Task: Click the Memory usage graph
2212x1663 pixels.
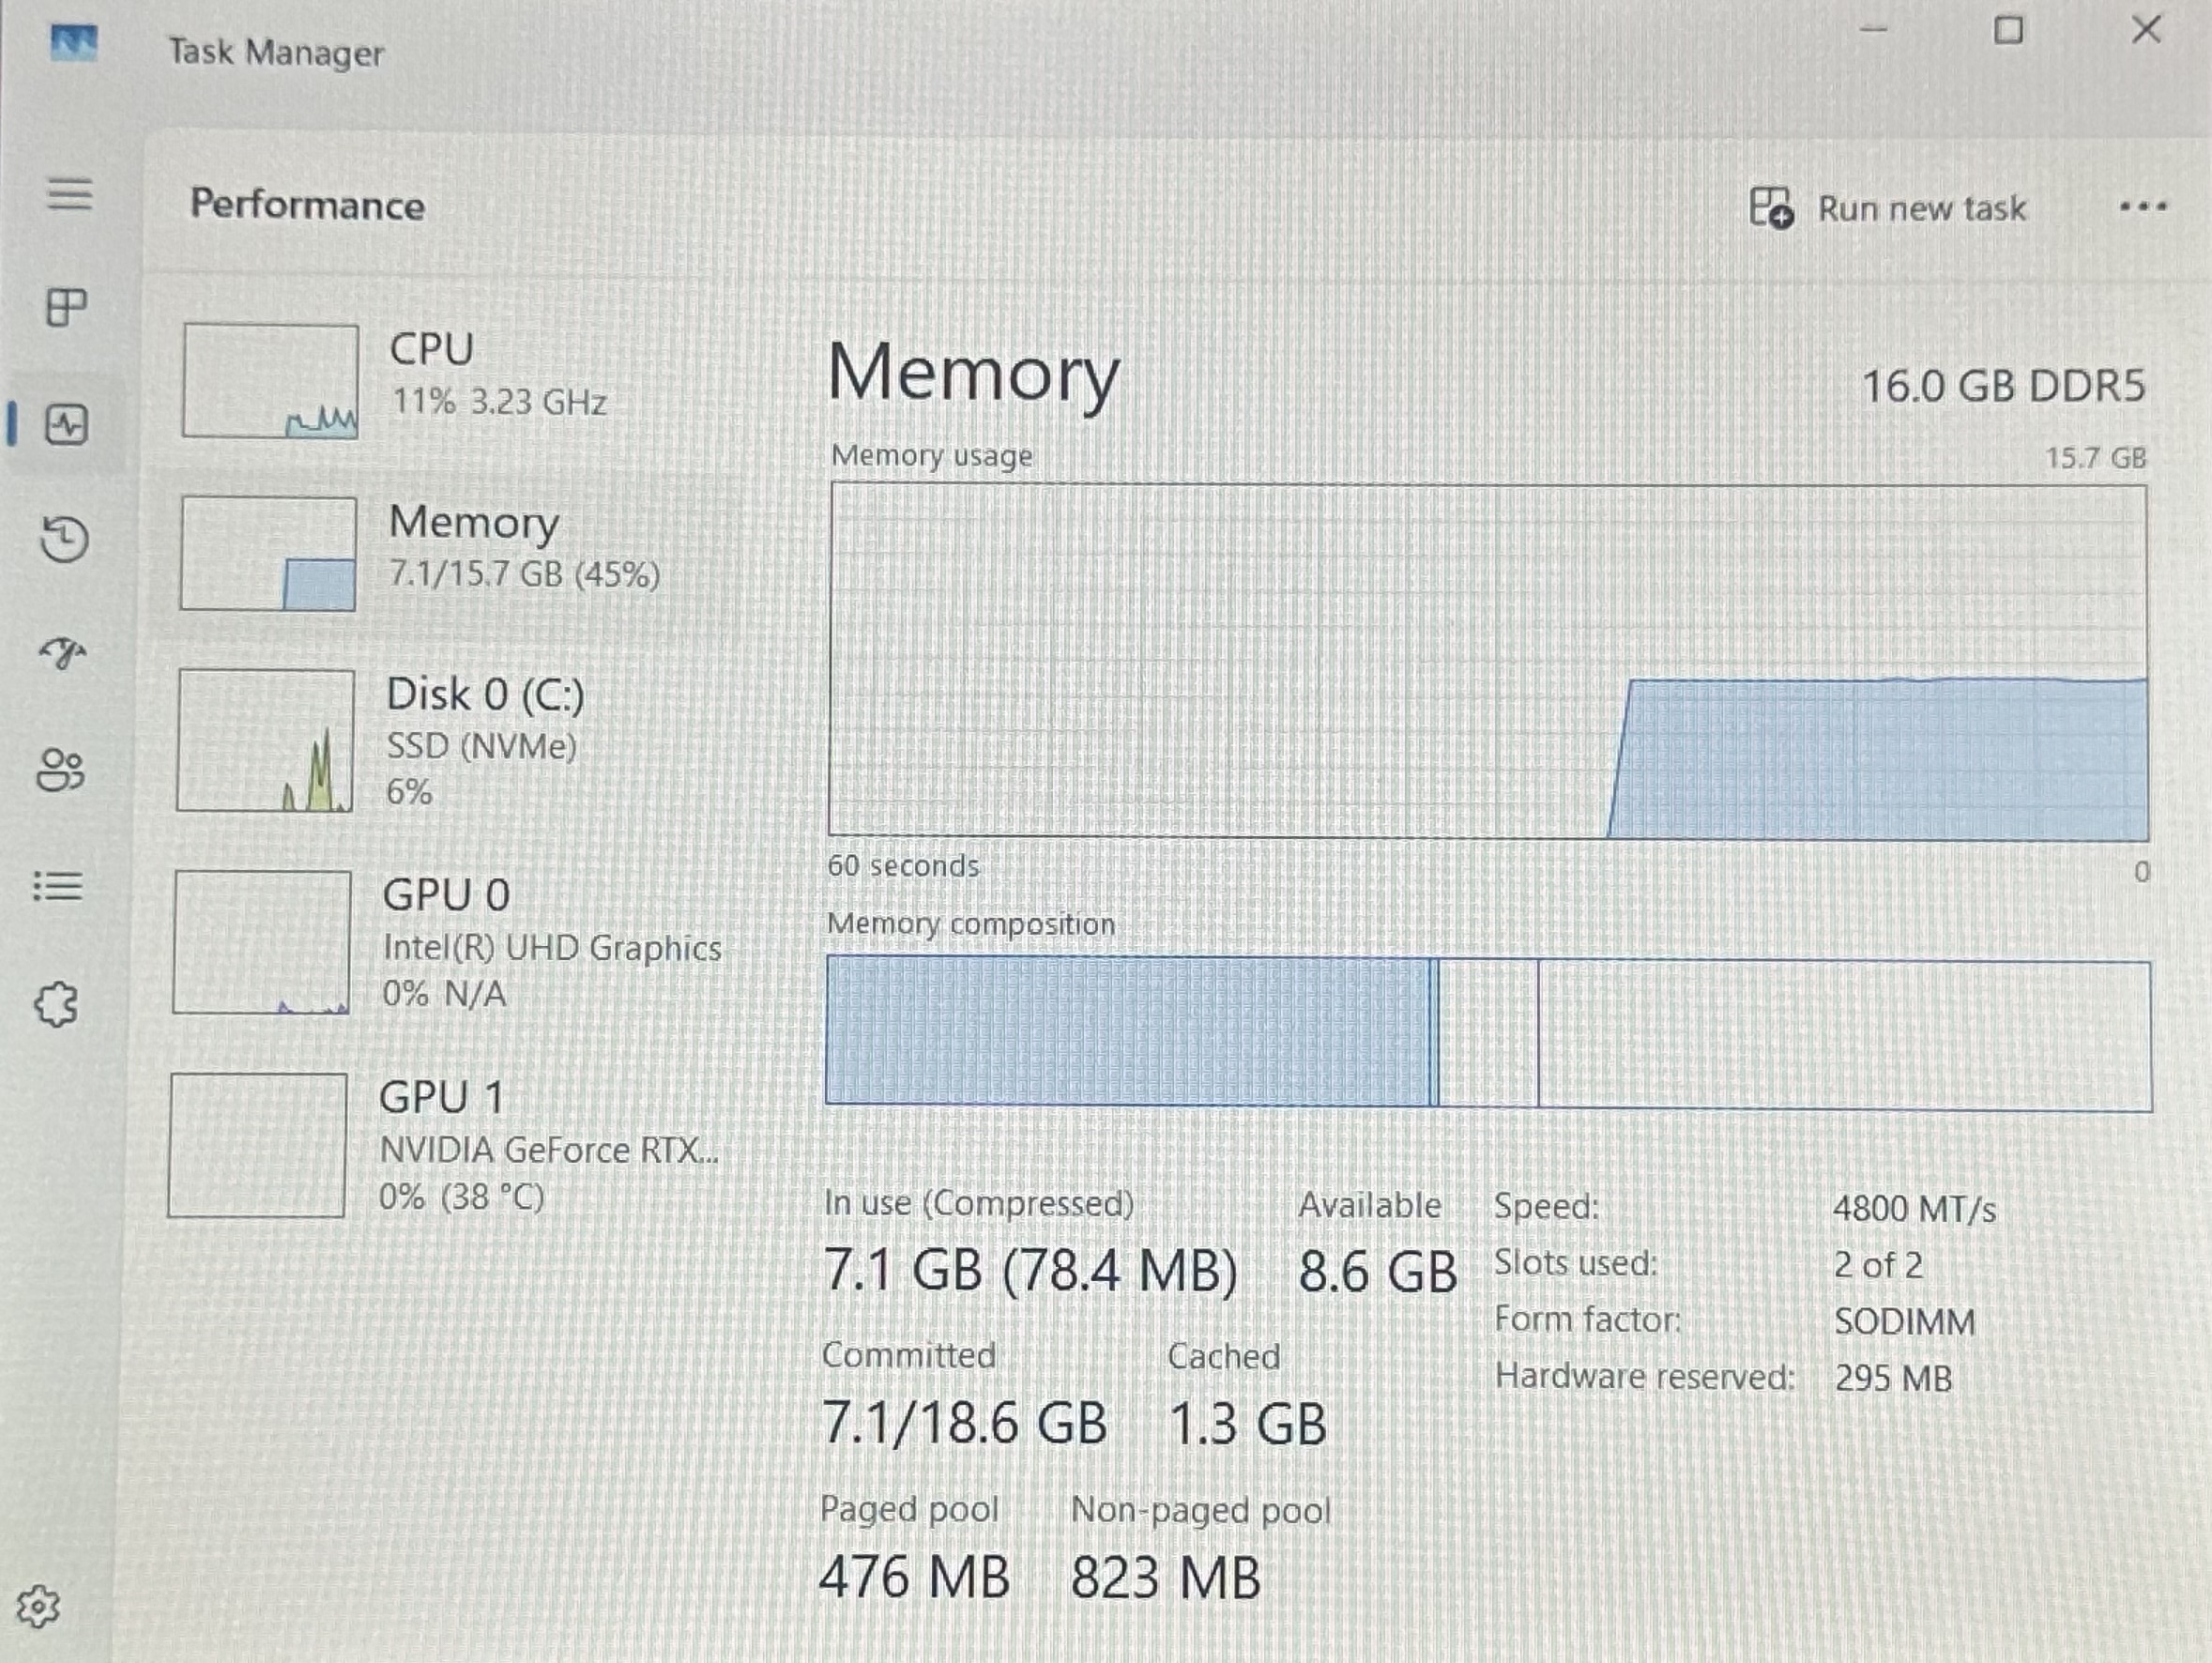Action: click(x=1488, y=662)
